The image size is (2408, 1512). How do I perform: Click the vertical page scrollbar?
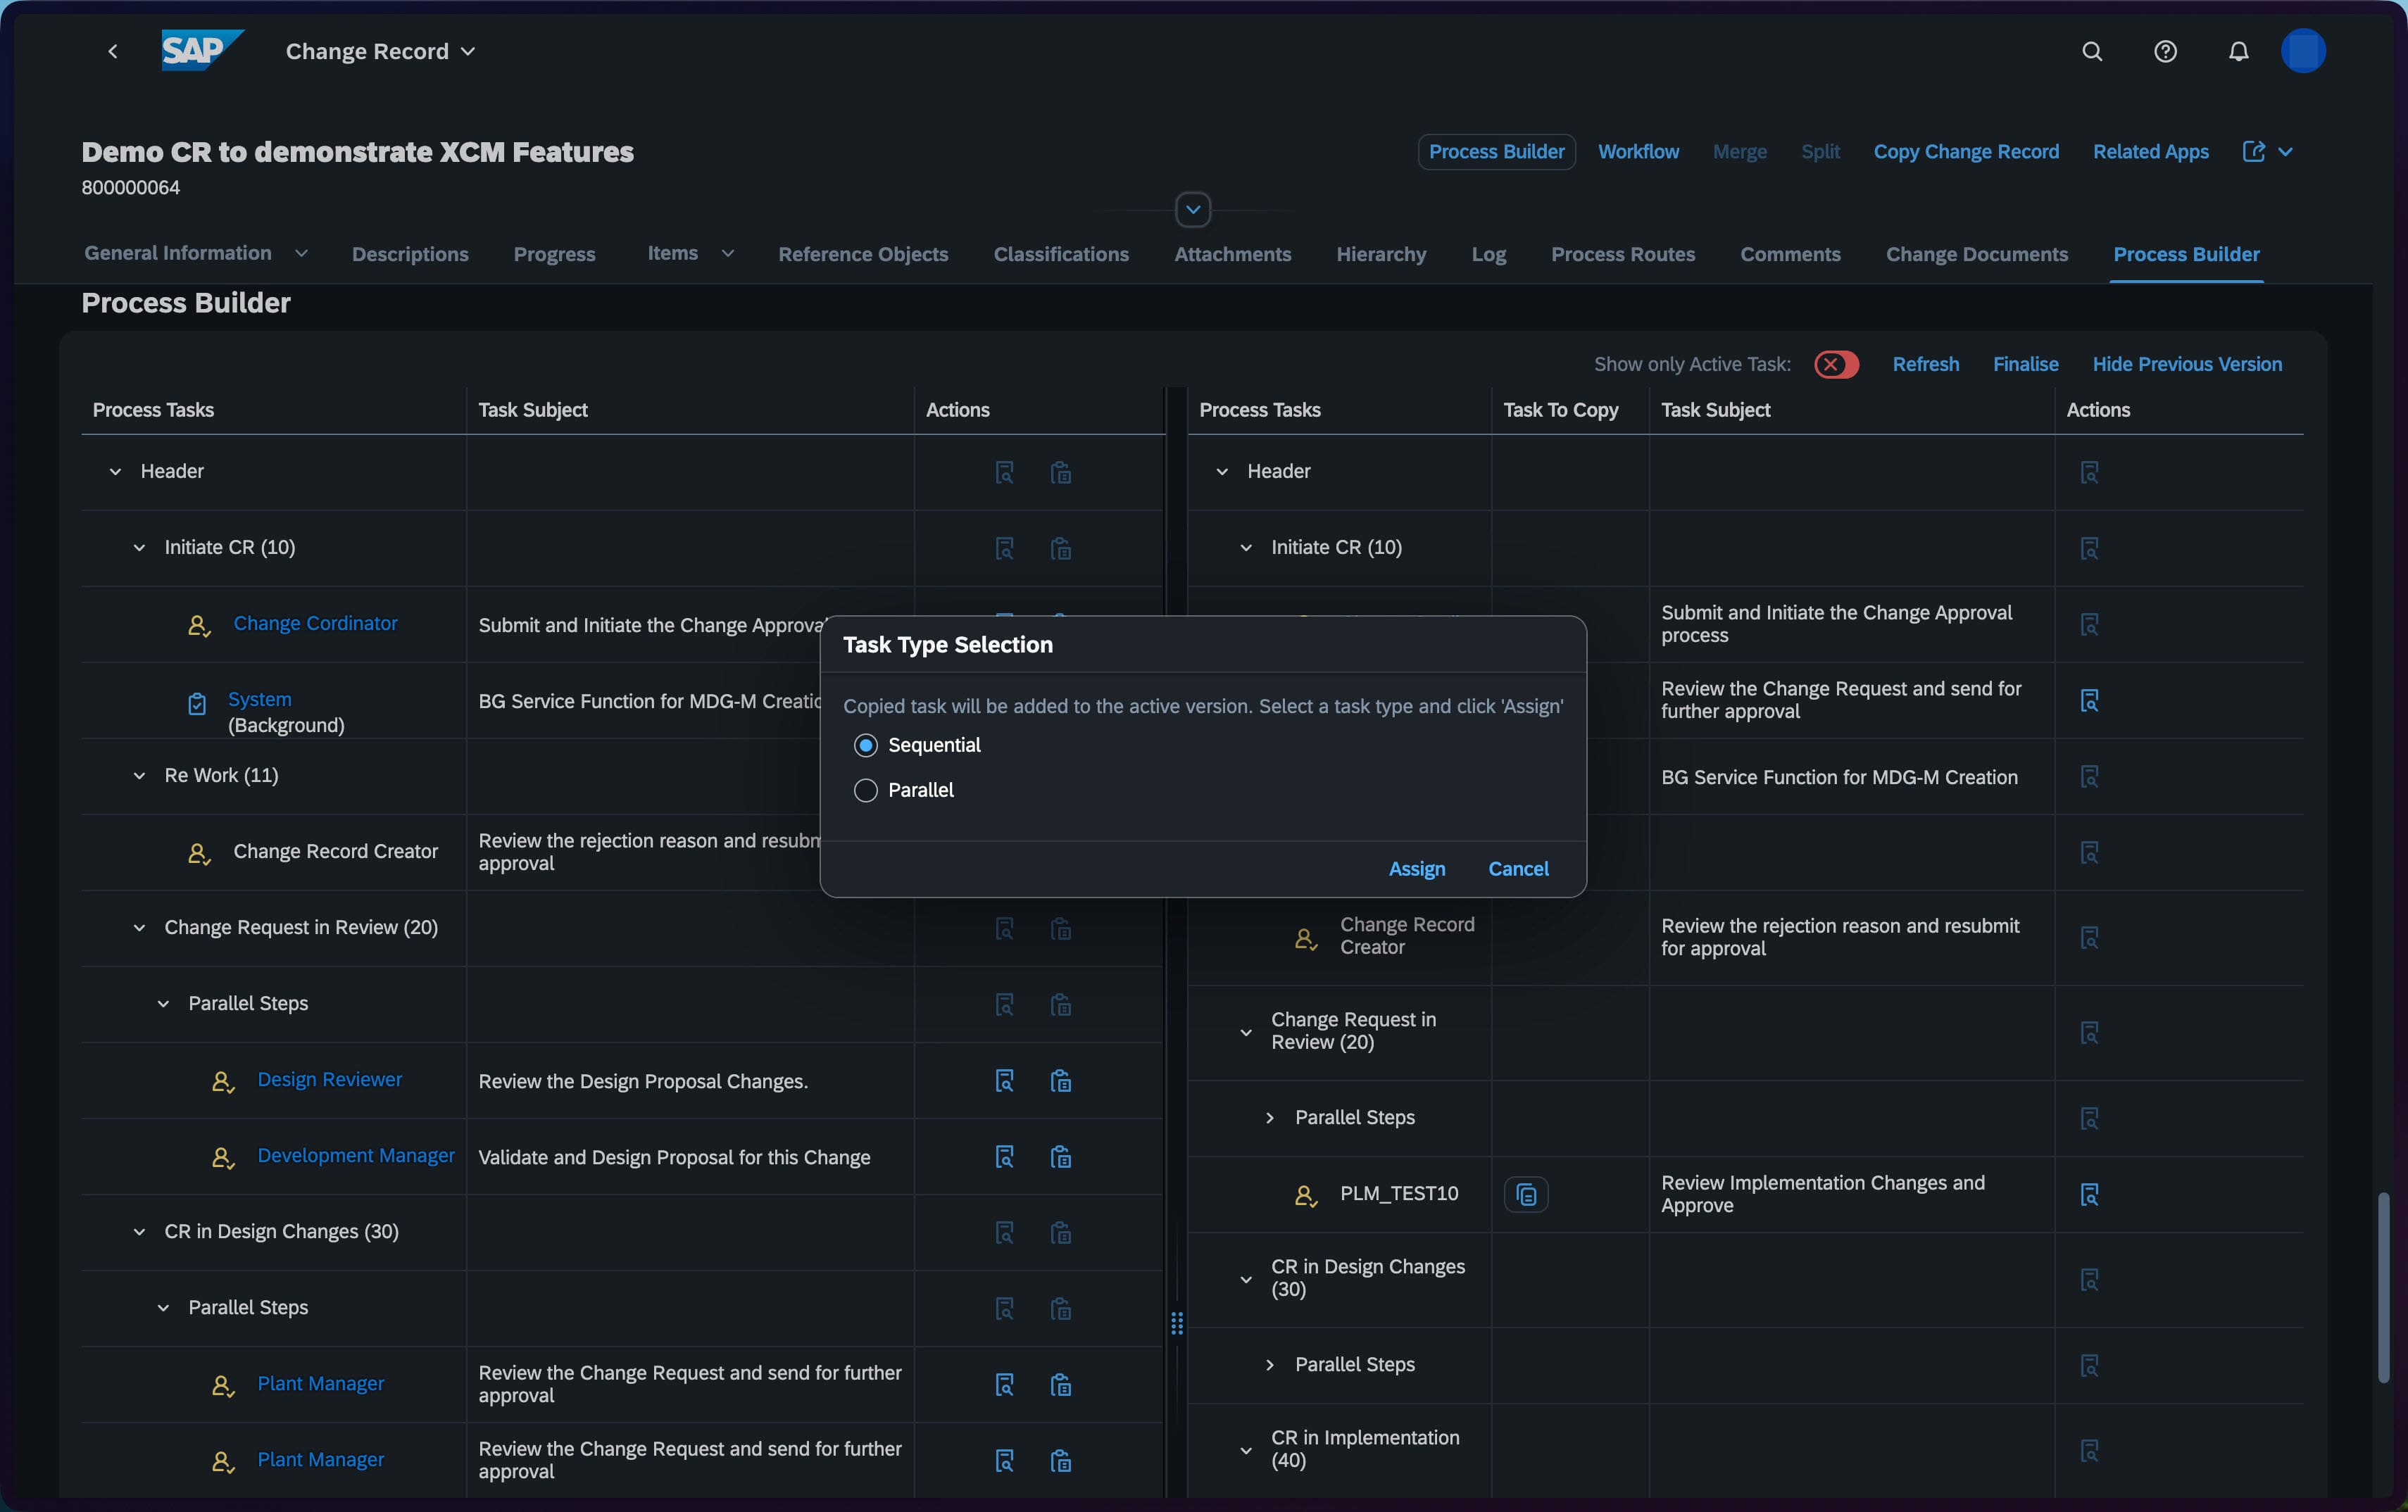coord(2383,1288)
